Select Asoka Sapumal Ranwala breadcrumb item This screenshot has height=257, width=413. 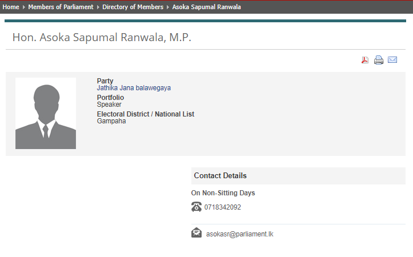click(x=206, y=7)
